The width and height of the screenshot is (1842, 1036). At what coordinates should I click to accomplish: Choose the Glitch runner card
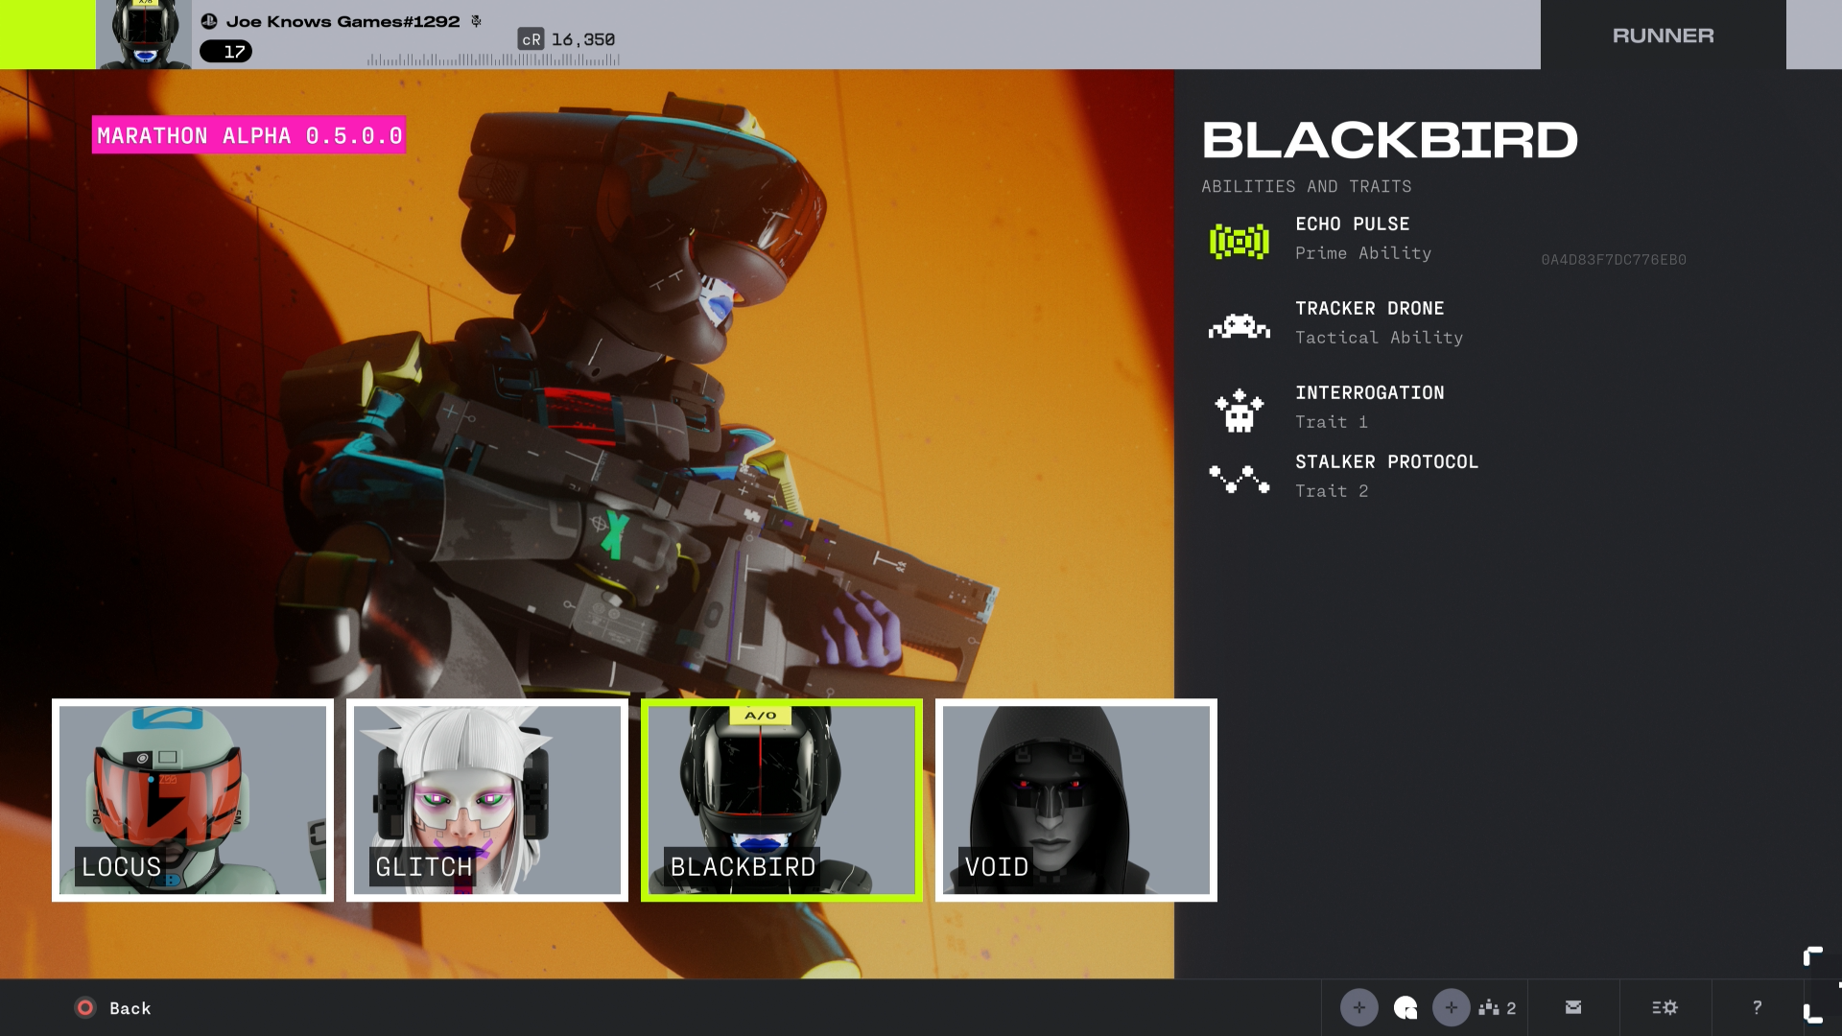click(487, 800)
